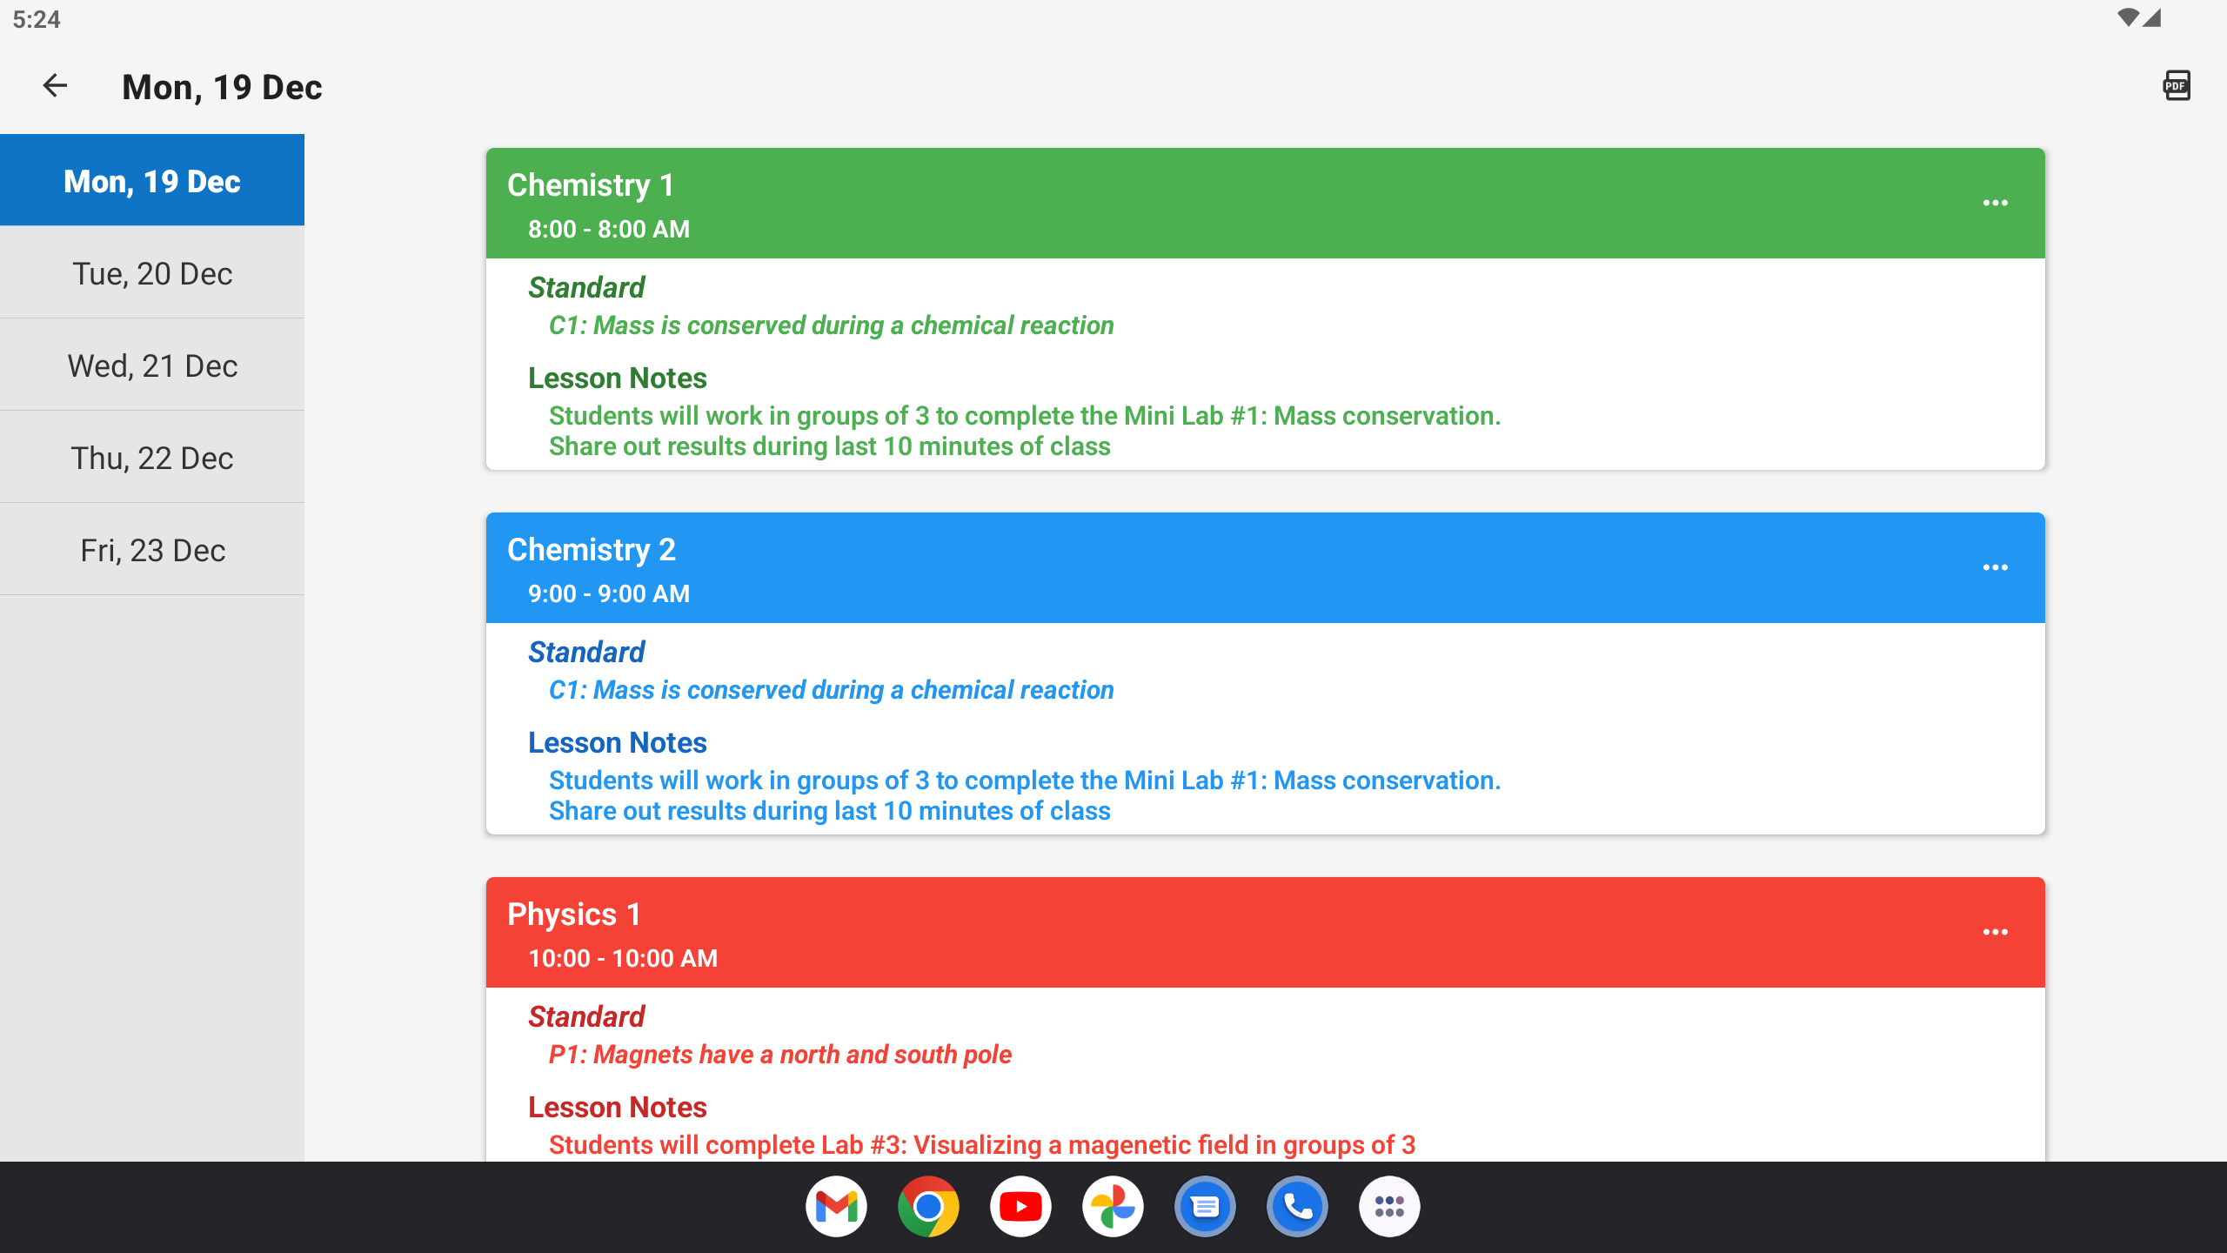Click the 8:00 - 8:00 AM time label
The width and height of the screenshot is (2227, 1253).
click(x=608, y=229)
